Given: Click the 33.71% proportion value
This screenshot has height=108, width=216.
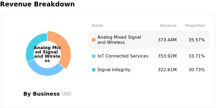Looking at the screenshot, I should coord(197,56).
